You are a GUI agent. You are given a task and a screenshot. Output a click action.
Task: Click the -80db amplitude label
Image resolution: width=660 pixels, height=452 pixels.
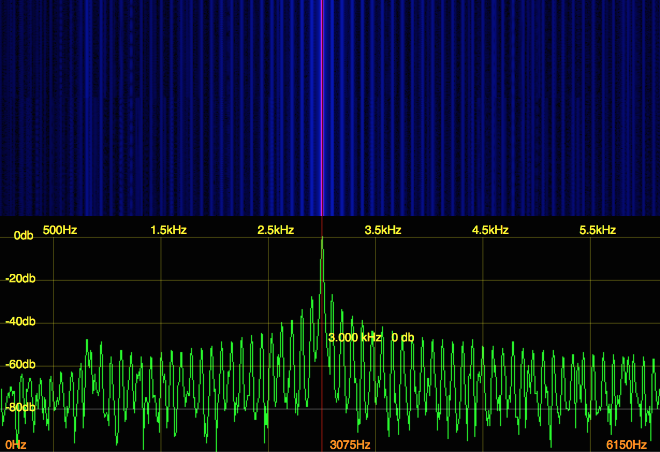pyautogui.click(x=20, y=407)
